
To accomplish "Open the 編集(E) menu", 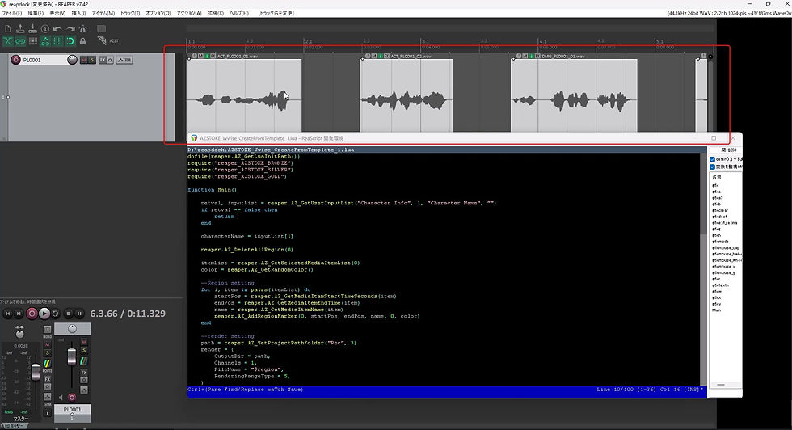I will coord(36,13).
